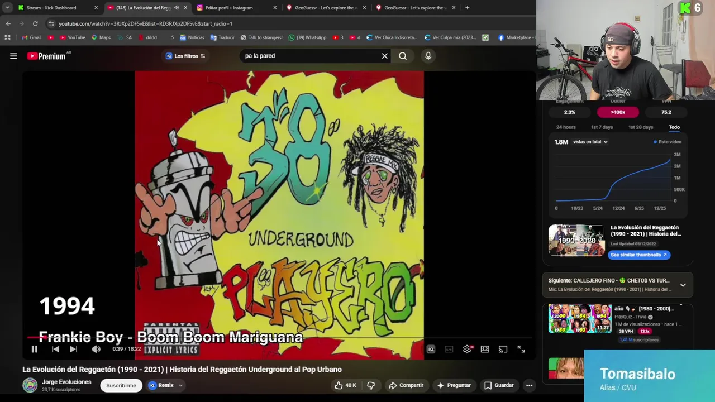Open Los filtros button

coord(185,56)
